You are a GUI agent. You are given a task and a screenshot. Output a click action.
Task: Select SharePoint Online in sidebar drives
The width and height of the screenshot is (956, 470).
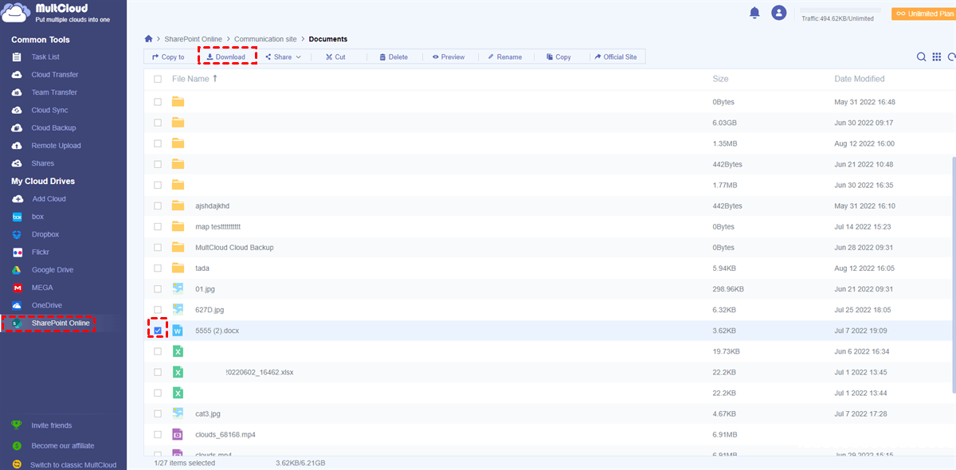click(61, 323)
